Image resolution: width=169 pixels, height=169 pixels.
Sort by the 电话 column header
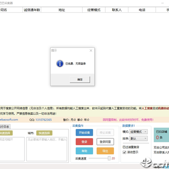tap(142, 10)
